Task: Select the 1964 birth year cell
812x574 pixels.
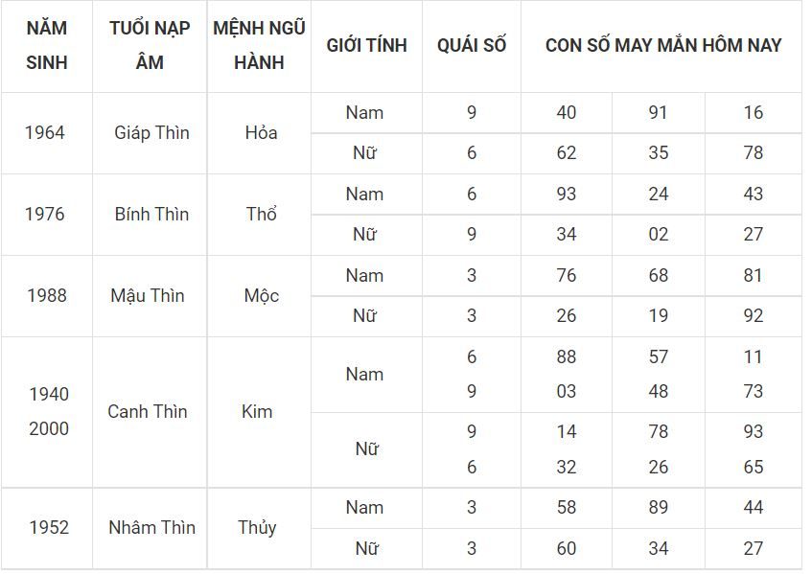Action: 45,133
